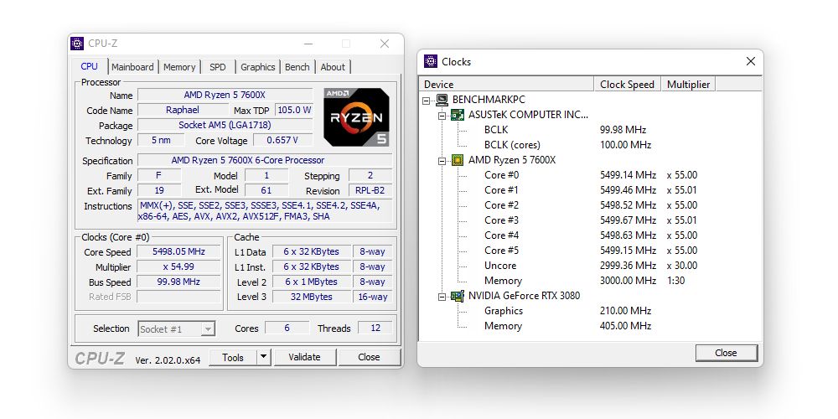Click the Package Socket AM5 field

[x=225, y=125]
